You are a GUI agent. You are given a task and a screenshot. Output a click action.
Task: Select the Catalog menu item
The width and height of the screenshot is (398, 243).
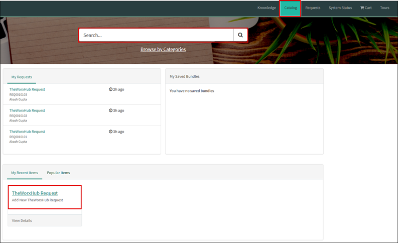point(291,8)
